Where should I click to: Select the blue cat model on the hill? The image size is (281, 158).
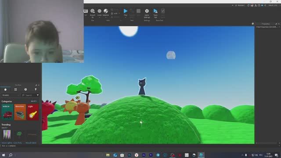coord(142,86)
